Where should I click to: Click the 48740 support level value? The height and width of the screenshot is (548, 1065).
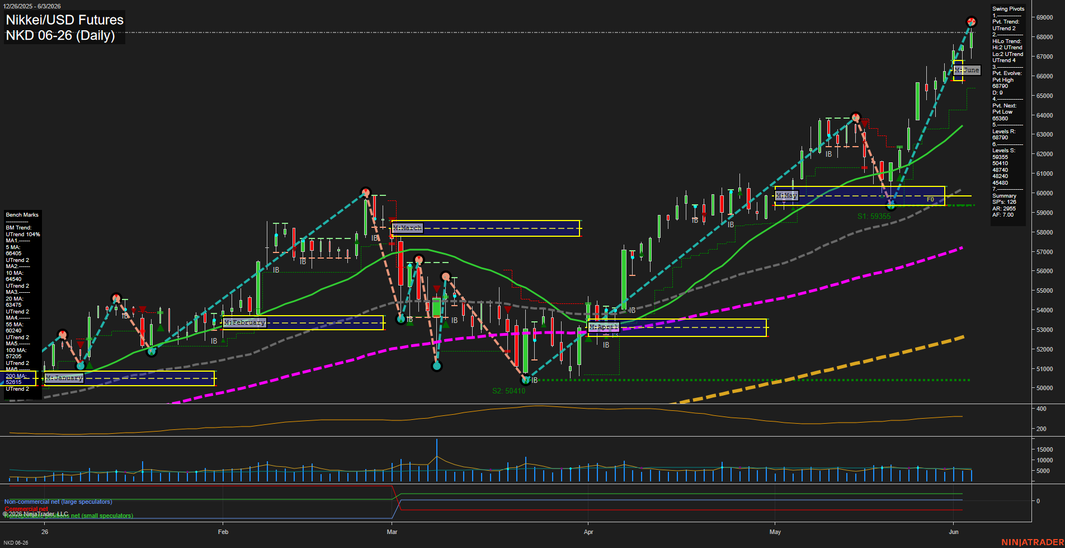(x=1000, y=170)
